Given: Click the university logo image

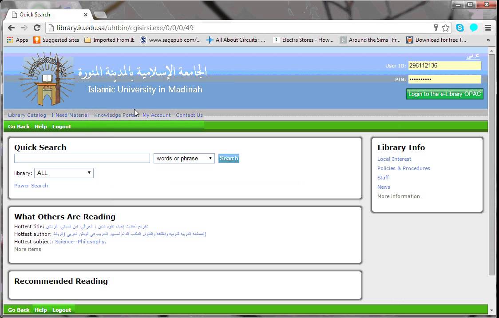Looking at the screenshot, I should click(x=47, y=79).
